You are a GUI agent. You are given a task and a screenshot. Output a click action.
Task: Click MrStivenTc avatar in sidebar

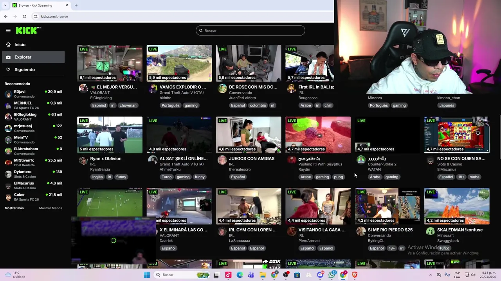click(x=8, y=162)
